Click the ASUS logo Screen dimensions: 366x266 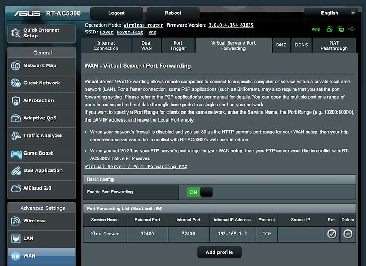[28, 14]
